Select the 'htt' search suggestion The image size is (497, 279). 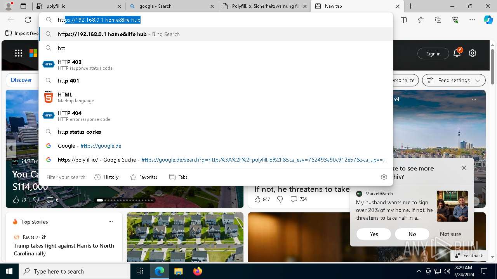click(x=216, y=48)
